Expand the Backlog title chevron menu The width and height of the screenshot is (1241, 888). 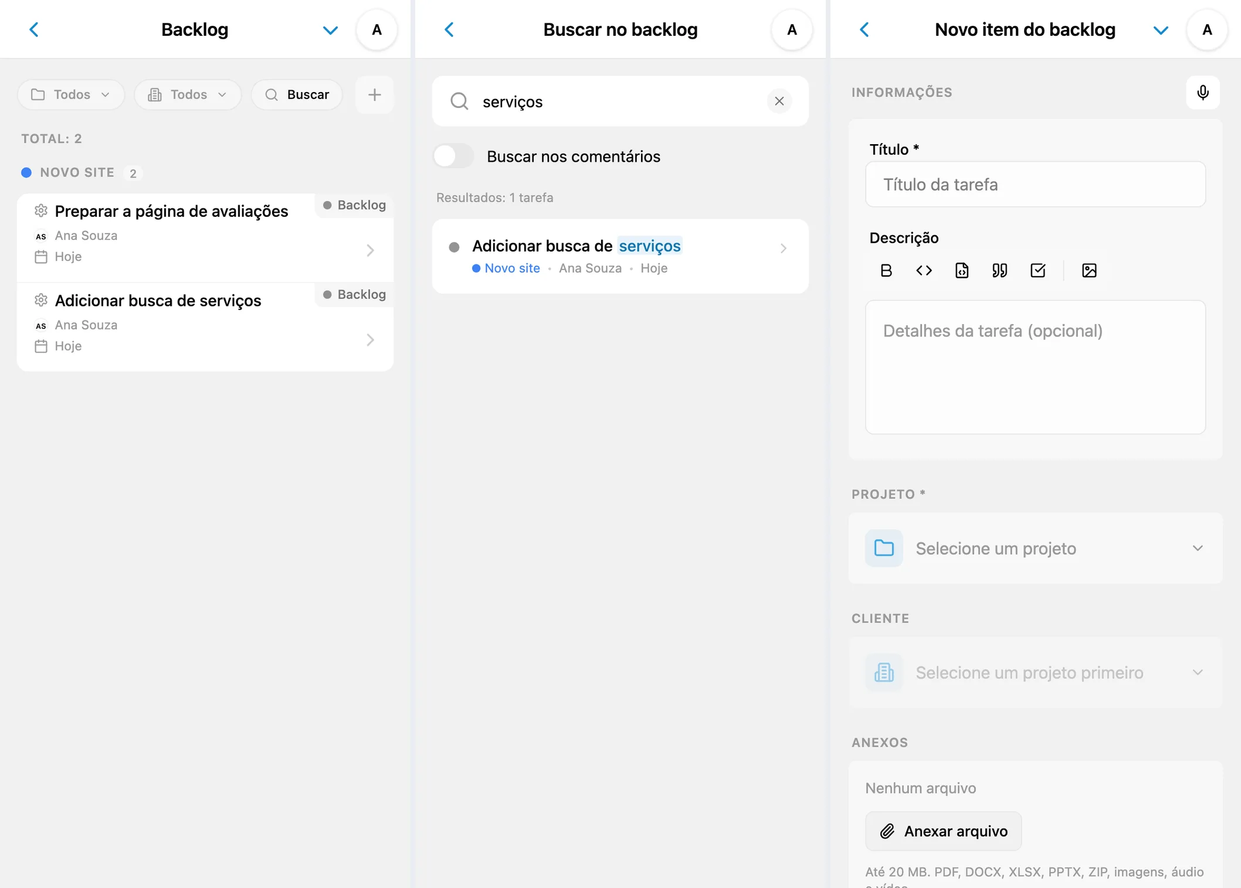(x=330, y=30)
